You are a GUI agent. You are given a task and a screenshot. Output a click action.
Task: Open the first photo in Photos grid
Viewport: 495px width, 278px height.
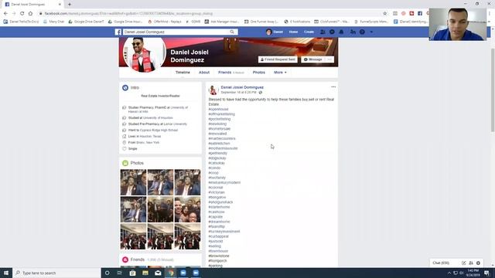click(133, 182)
